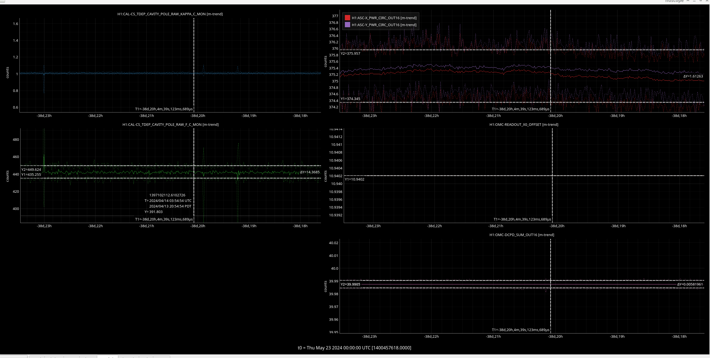Screen dimensions: 710x358
Task: Click the T1 time label in X0_OFFSET plot
Action: coord(522,219)
